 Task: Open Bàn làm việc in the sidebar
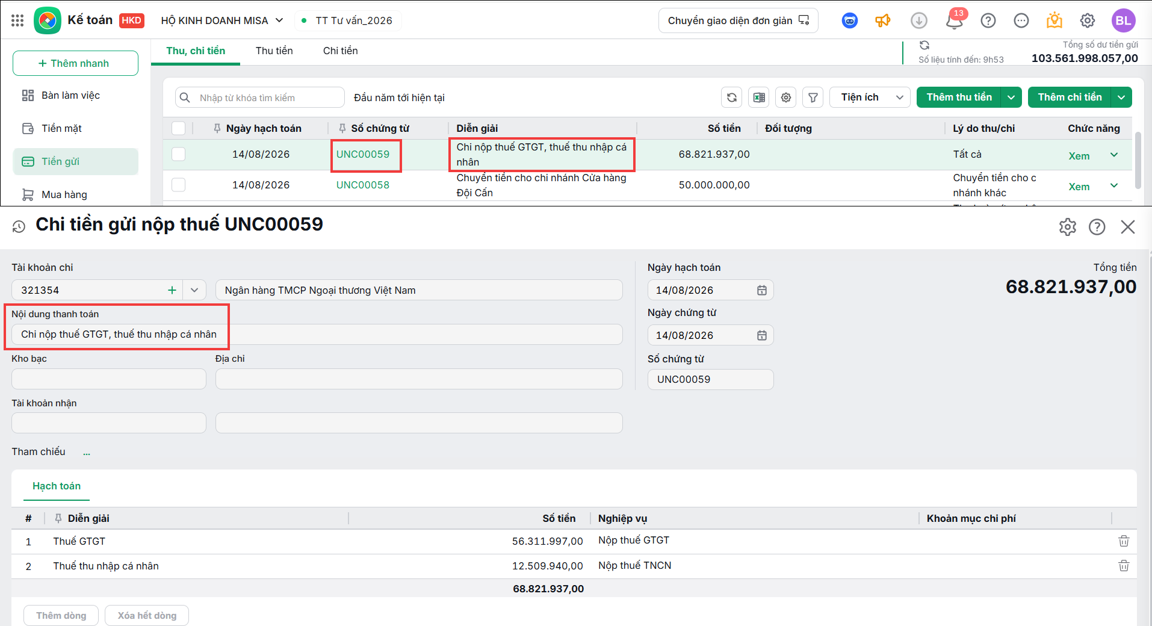point(76,96)
